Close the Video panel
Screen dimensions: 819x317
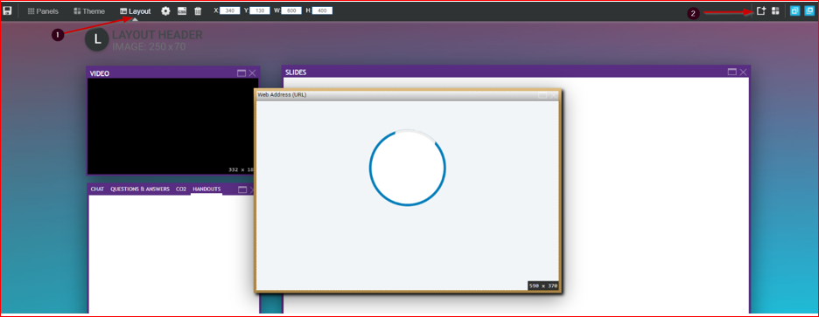point(252,73)
